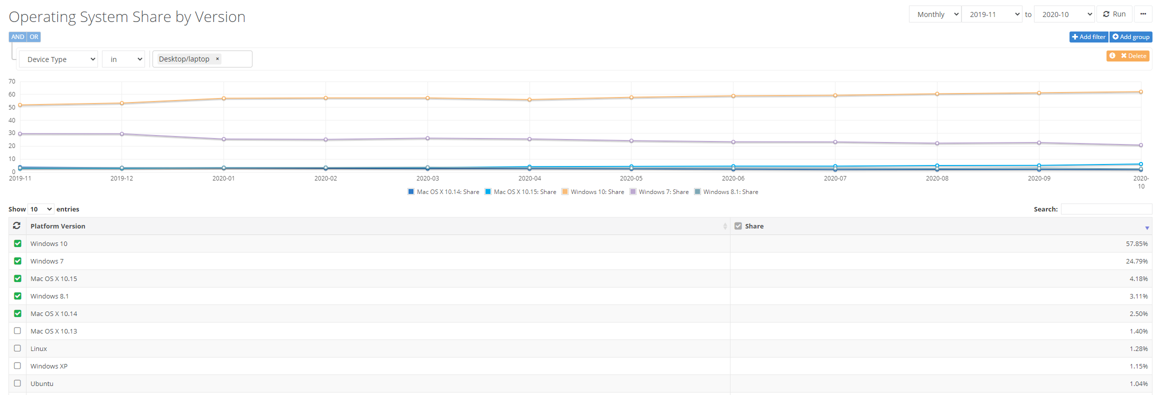
Task: Remove the Desktop/laptop filter tag
Action: (217, 59)
